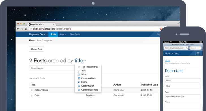The width and height of the screenshot is (206, 111).
Task: Click the Title column header
Action: [33, 85]
